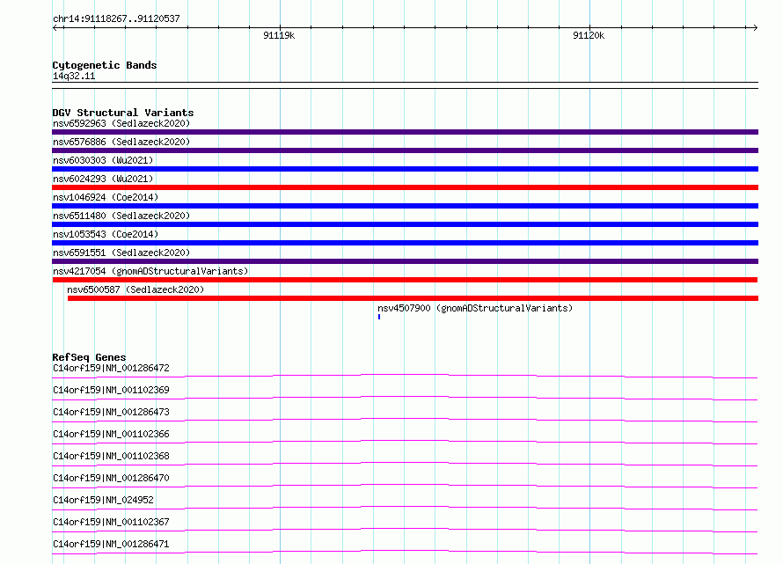Screen dimensions: 783x564
Task: Click the 91119k ruler tick label
Action: (x=279, y=35)
